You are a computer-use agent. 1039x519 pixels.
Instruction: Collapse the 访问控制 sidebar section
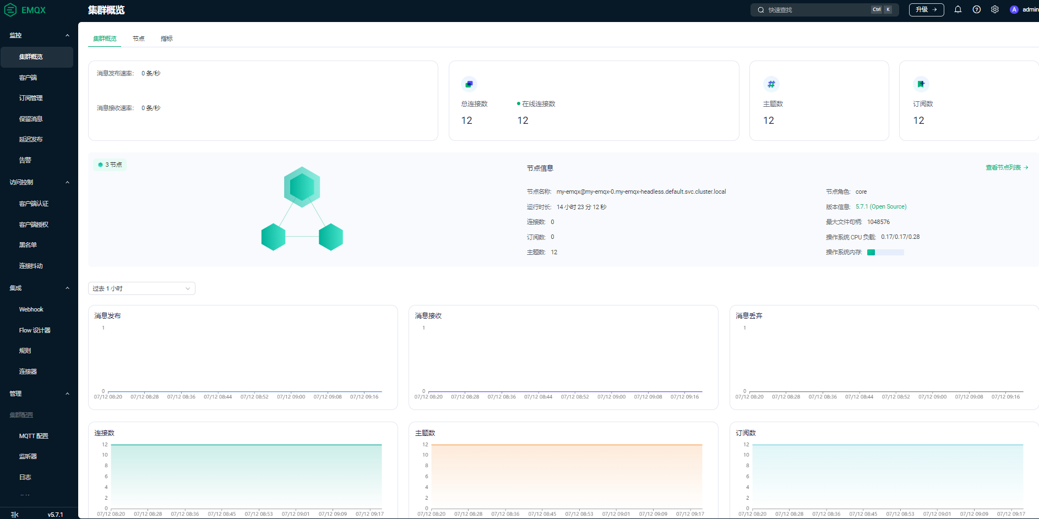pos(67,182)
